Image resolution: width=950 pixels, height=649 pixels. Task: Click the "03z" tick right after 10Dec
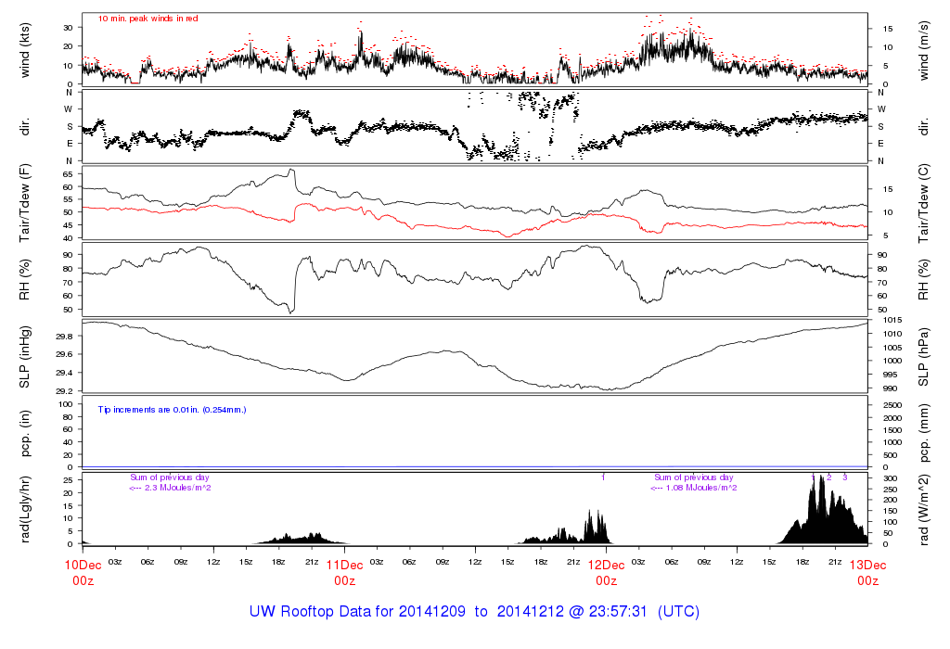click(114, 562)
